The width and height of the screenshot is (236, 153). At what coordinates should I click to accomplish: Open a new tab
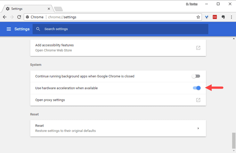[58, 9]
